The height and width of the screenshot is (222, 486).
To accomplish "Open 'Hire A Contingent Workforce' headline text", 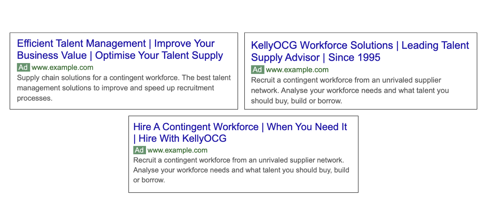I will tap(196, 127).
